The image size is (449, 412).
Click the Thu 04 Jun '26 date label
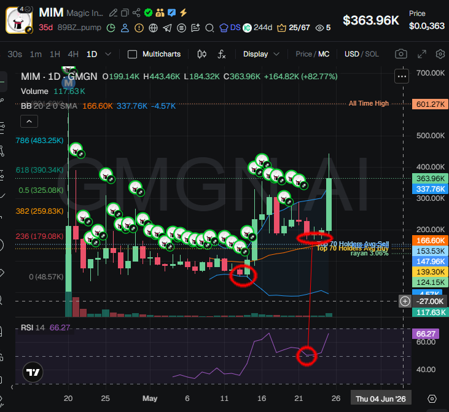(381, 399)
